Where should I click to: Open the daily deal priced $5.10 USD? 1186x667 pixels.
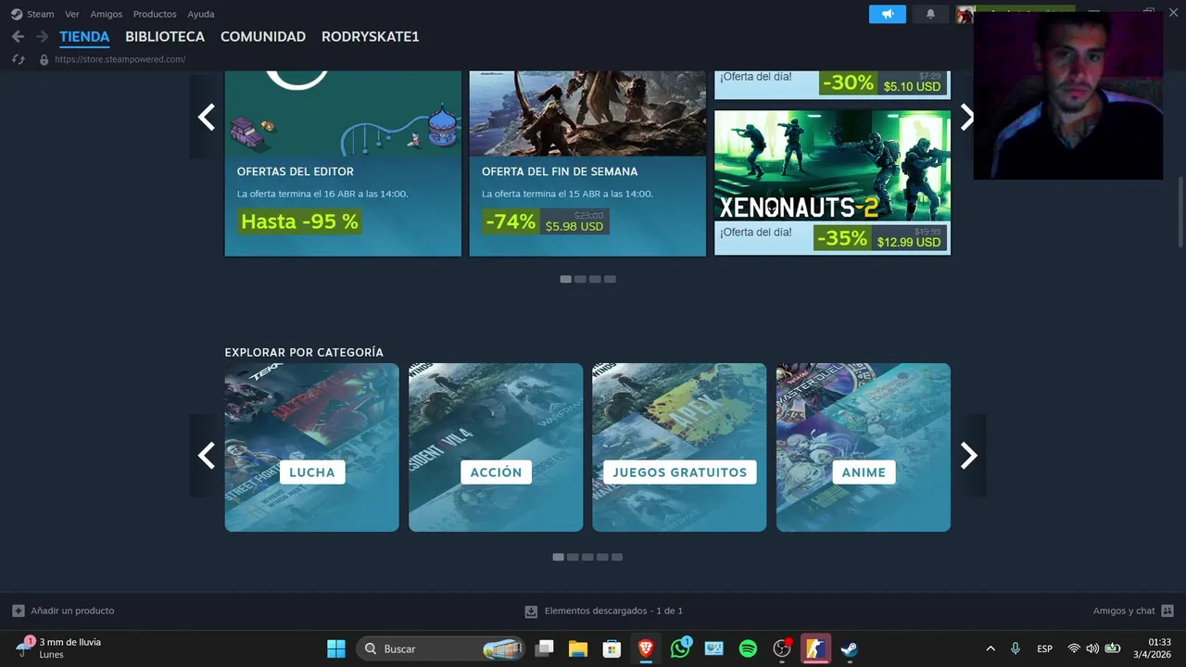click(x=832, y=84)
